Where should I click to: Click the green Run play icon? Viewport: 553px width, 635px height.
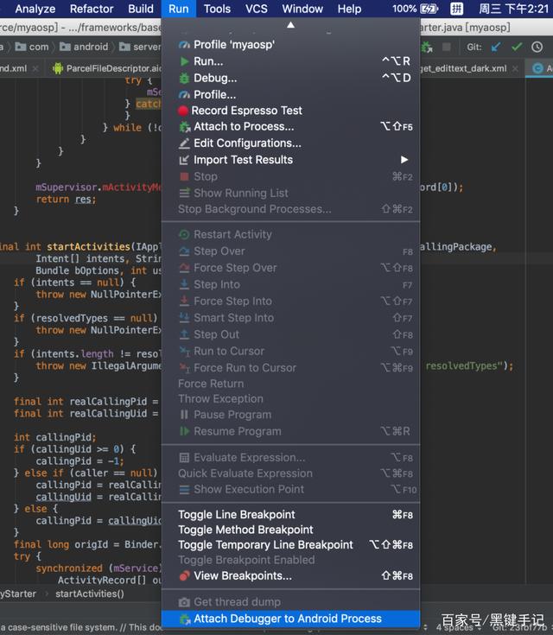coord(184,61)
